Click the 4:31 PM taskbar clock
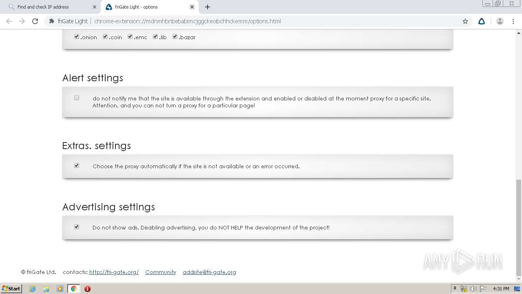 pos(501,289)
